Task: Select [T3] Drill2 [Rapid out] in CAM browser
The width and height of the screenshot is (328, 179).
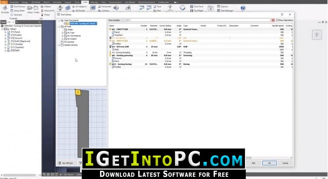Action: point(20,41)
